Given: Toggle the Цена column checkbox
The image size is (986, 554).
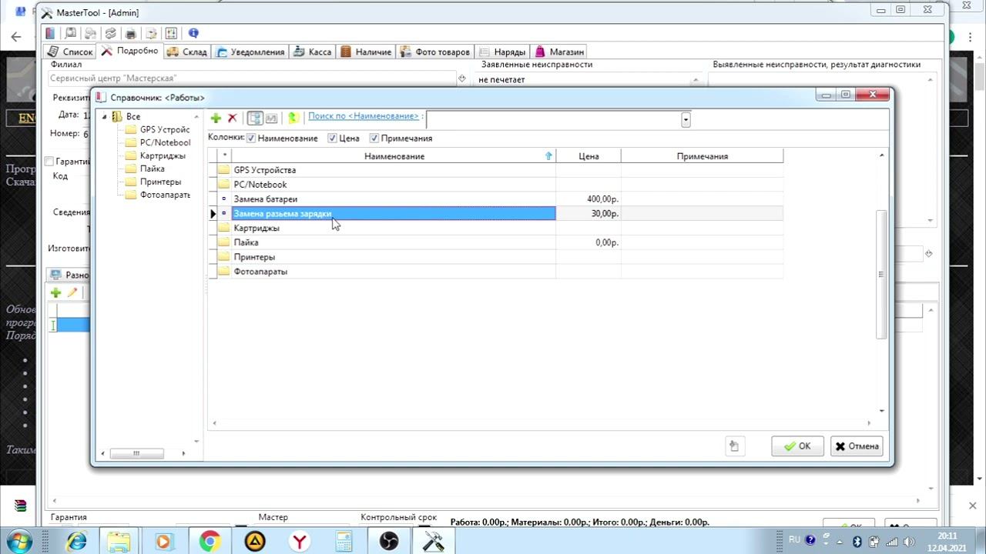Looking at the screenshot, I should click(x=333, y=138).
